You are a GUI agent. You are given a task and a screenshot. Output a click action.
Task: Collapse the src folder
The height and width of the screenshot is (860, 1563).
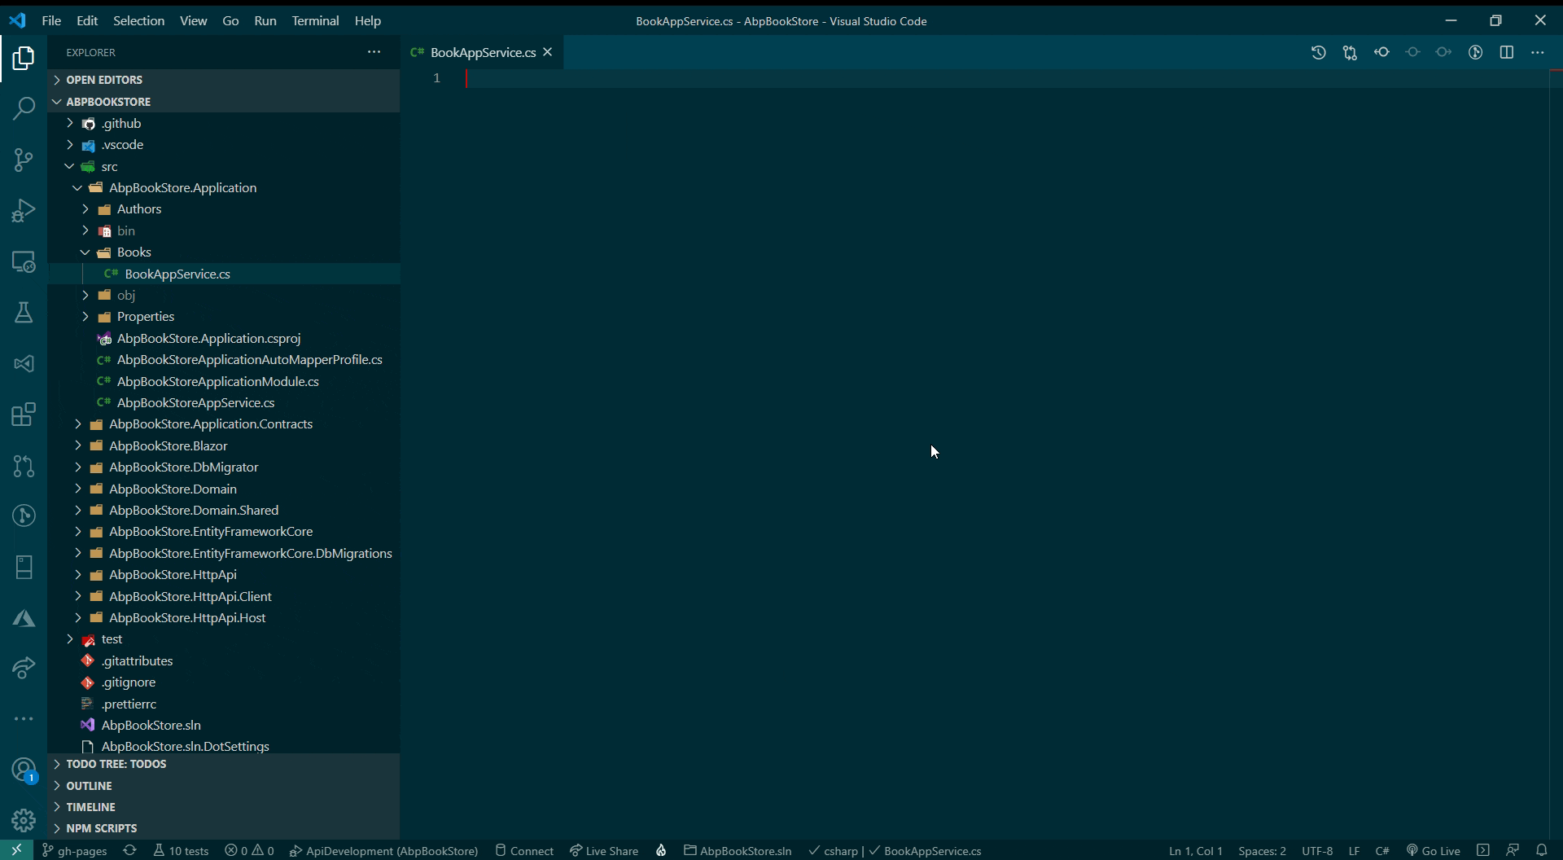click(224, 167)
